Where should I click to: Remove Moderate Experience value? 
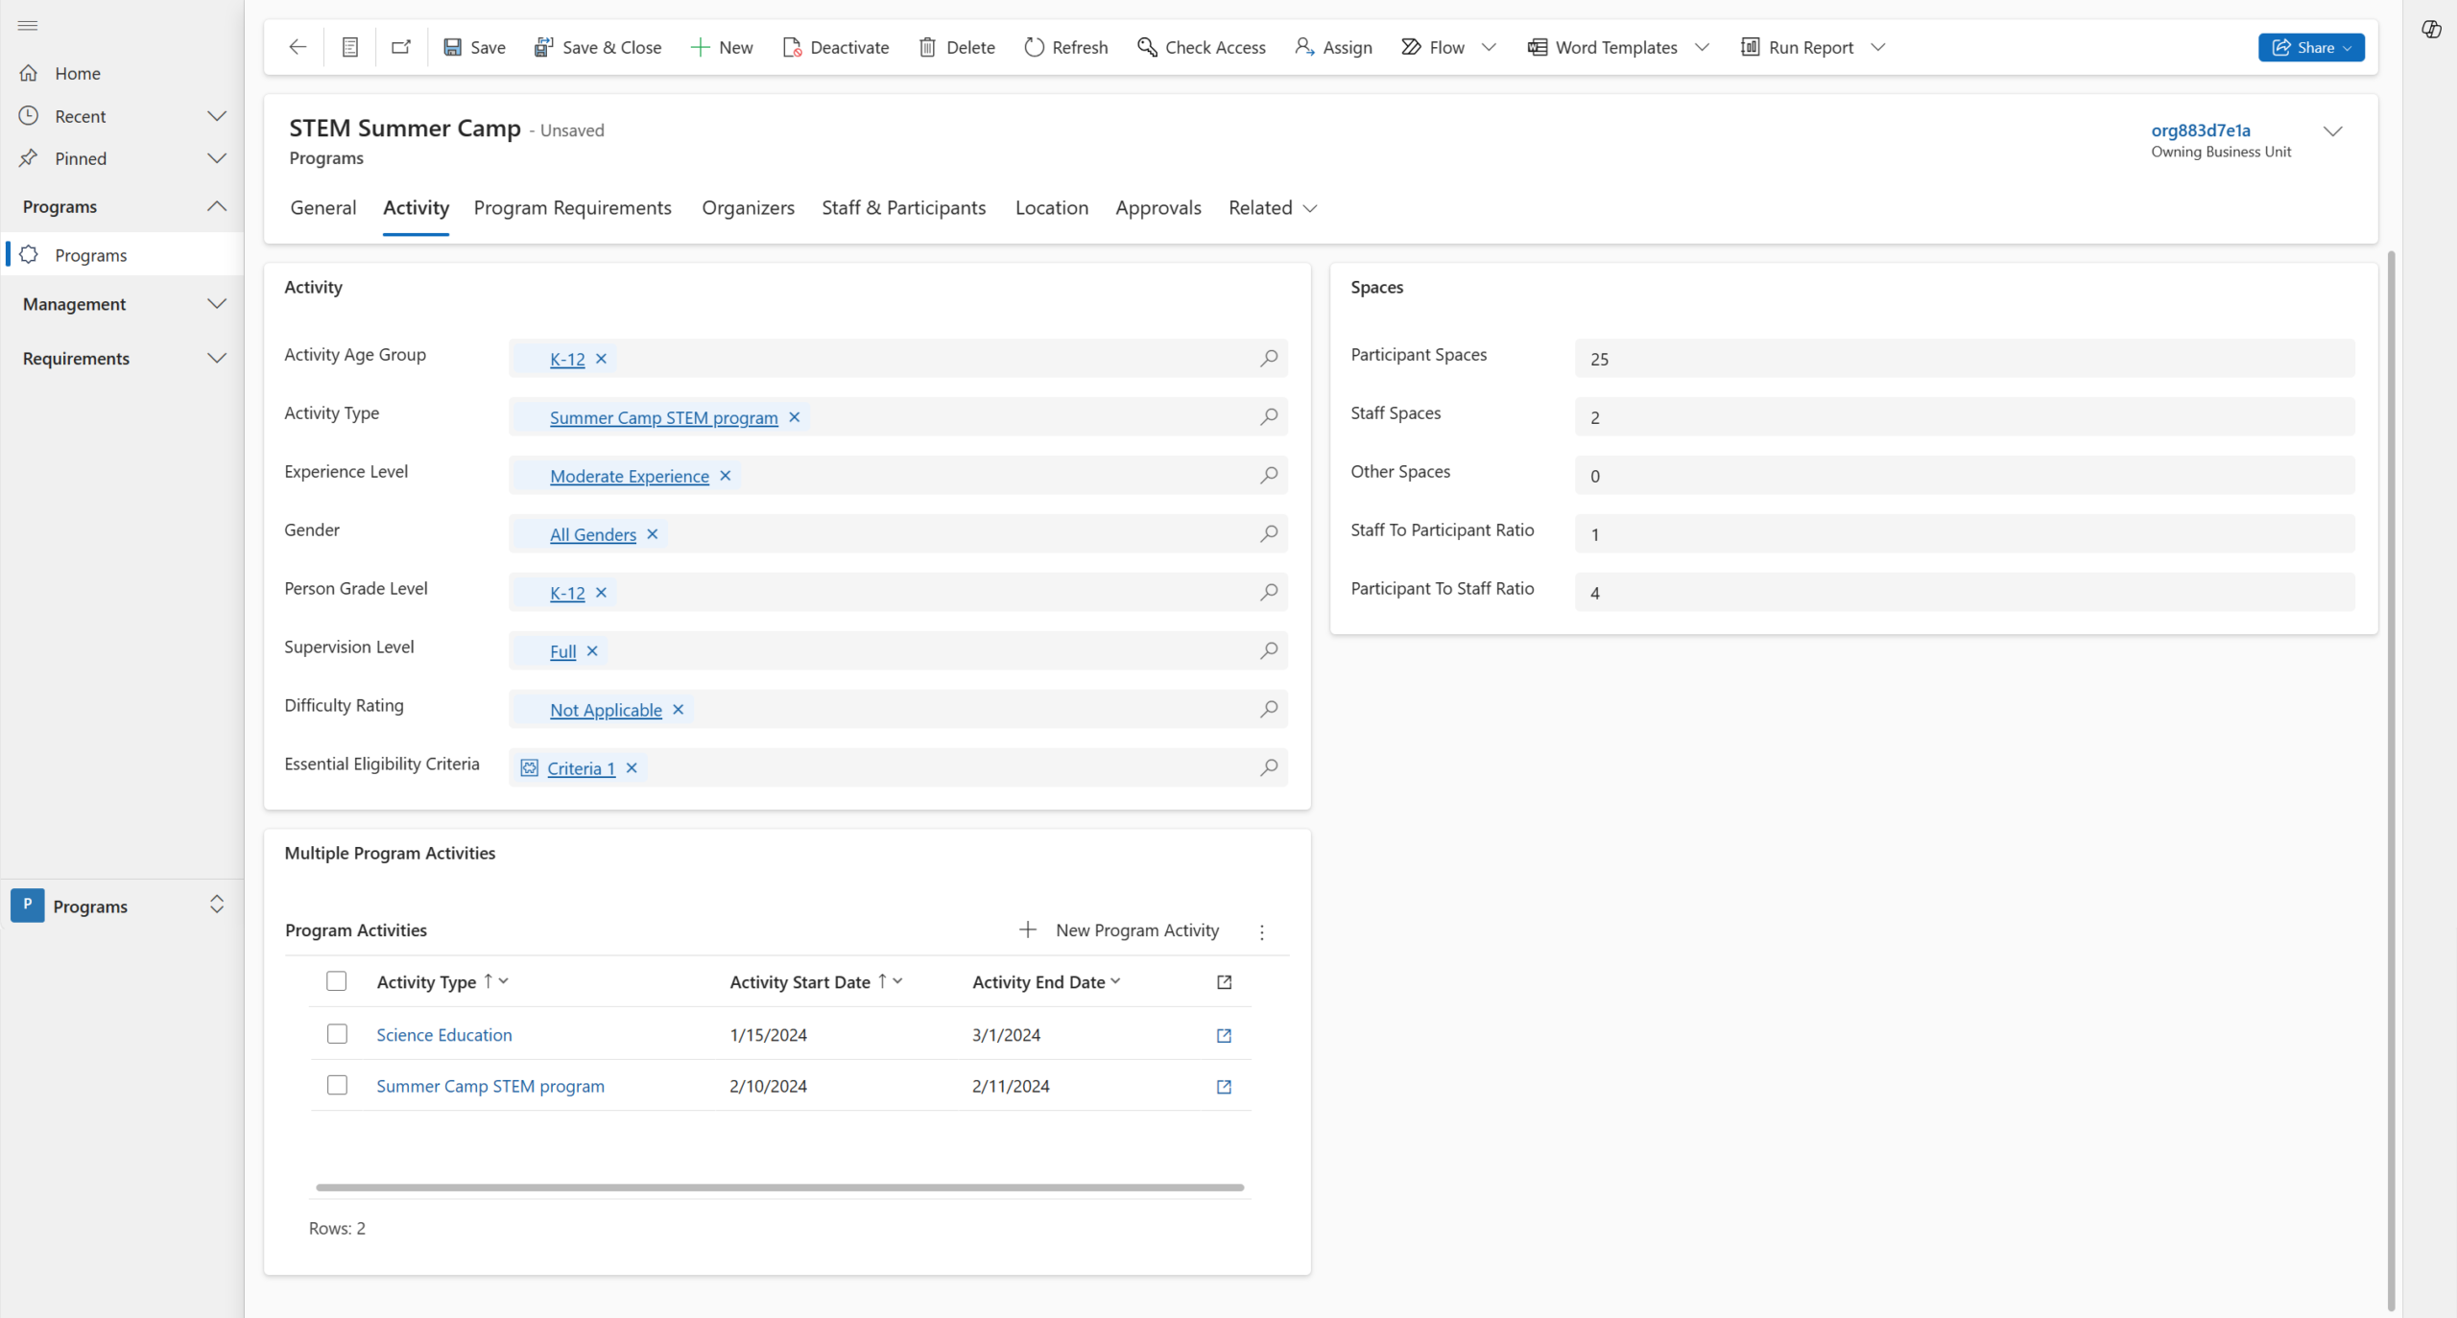(x=726, y=476)
